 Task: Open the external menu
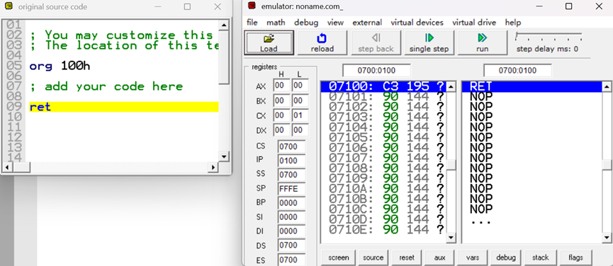(367, 23)
